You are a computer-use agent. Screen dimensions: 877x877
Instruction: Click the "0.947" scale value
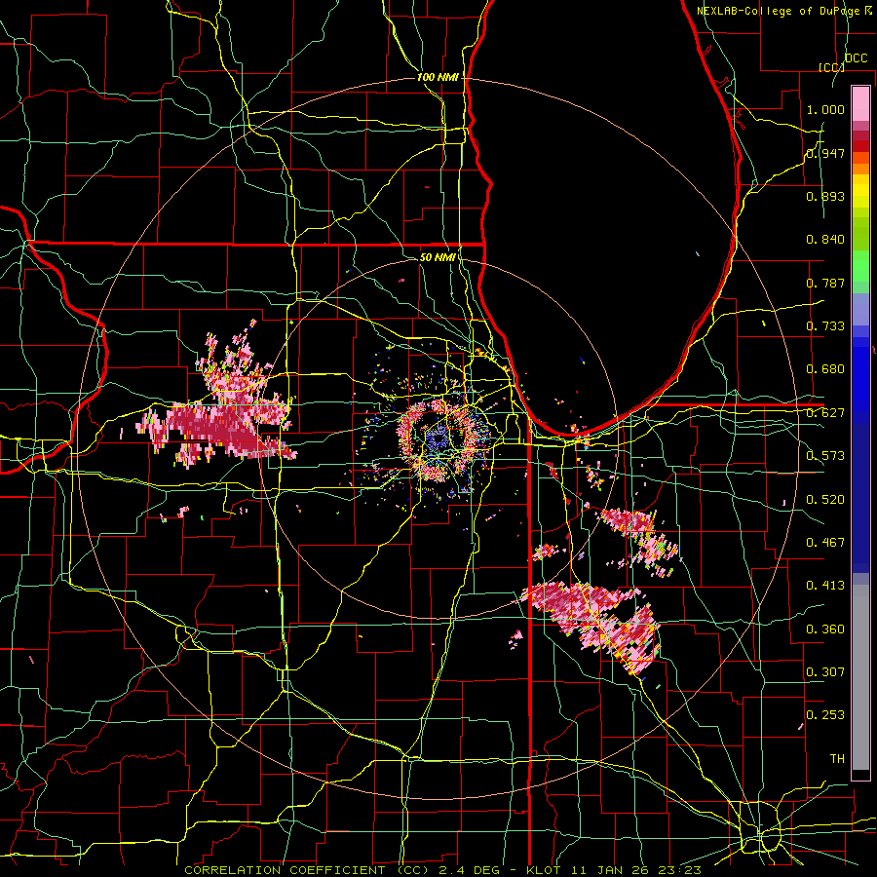825,153
